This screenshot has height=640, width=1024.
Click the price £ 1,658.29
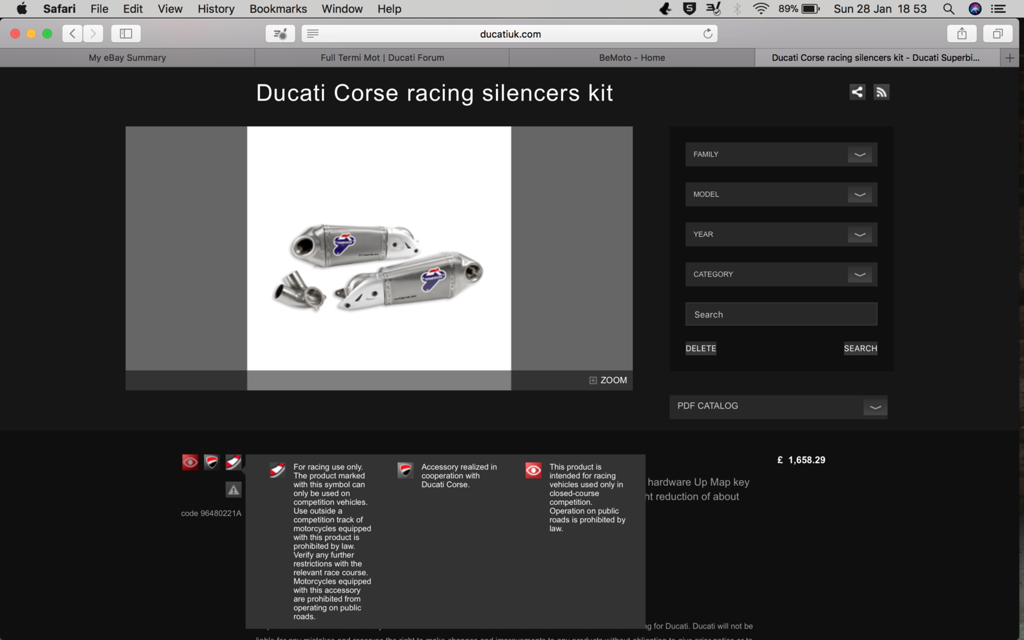click(x=801, y=460)
